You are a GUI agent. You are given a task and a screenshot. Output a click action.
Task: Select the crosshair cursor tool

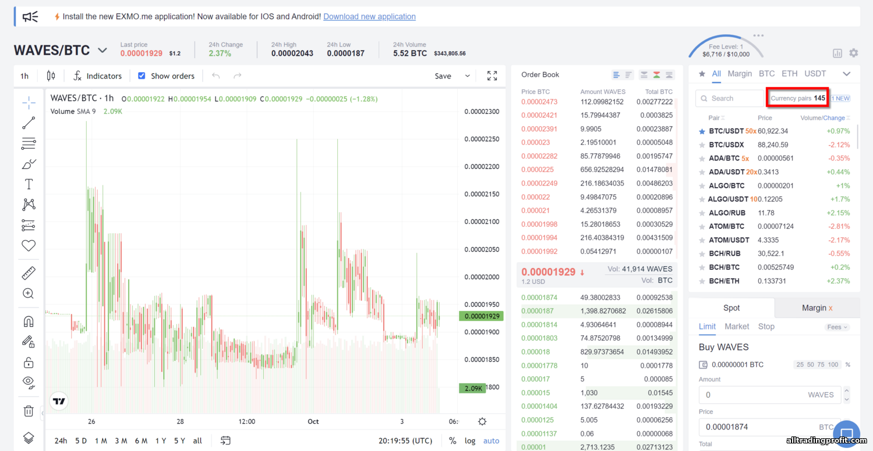tap(29, 103)
